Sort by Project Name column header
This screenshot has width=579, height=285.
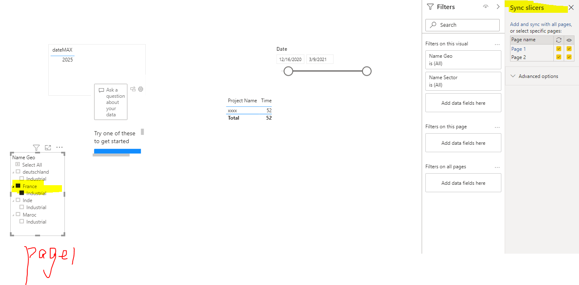pyautogui.click(x=242, y=101)
